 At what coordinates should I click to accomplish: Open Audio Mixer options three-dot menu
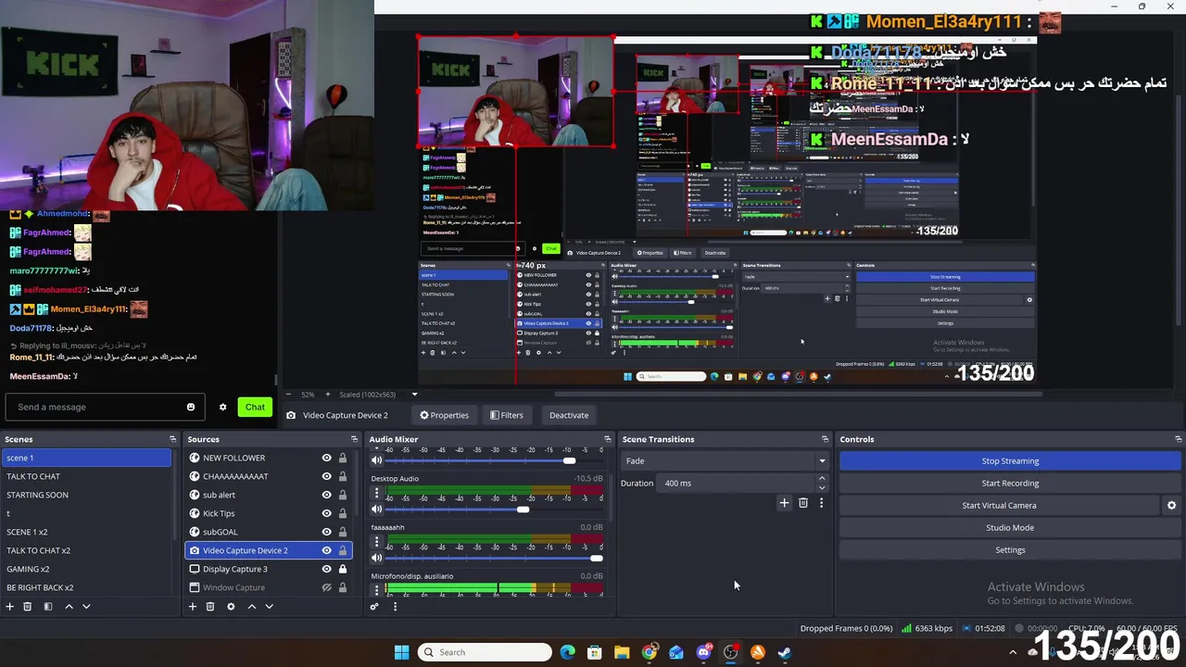[395, 607]
